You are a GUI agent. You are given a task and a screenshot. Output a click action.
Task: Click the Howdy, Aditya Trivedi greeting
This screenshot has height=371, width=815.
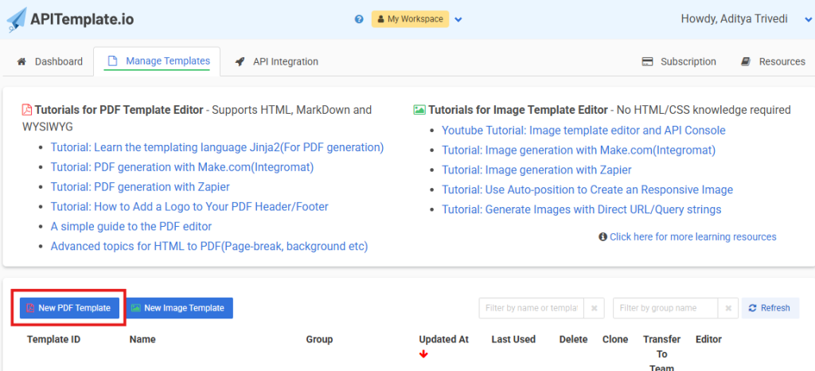click(735, 19)
